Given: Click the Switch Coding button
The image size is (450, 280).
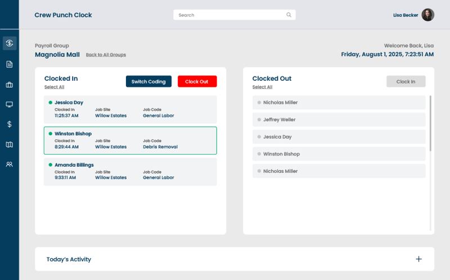Looking at the screenshot, I should pos(148,81).
